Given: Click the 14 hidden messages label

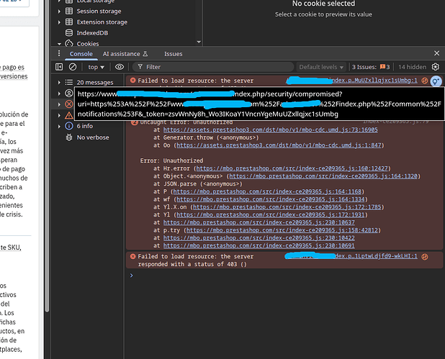Looking at the screenshot, I should (412, 67).
